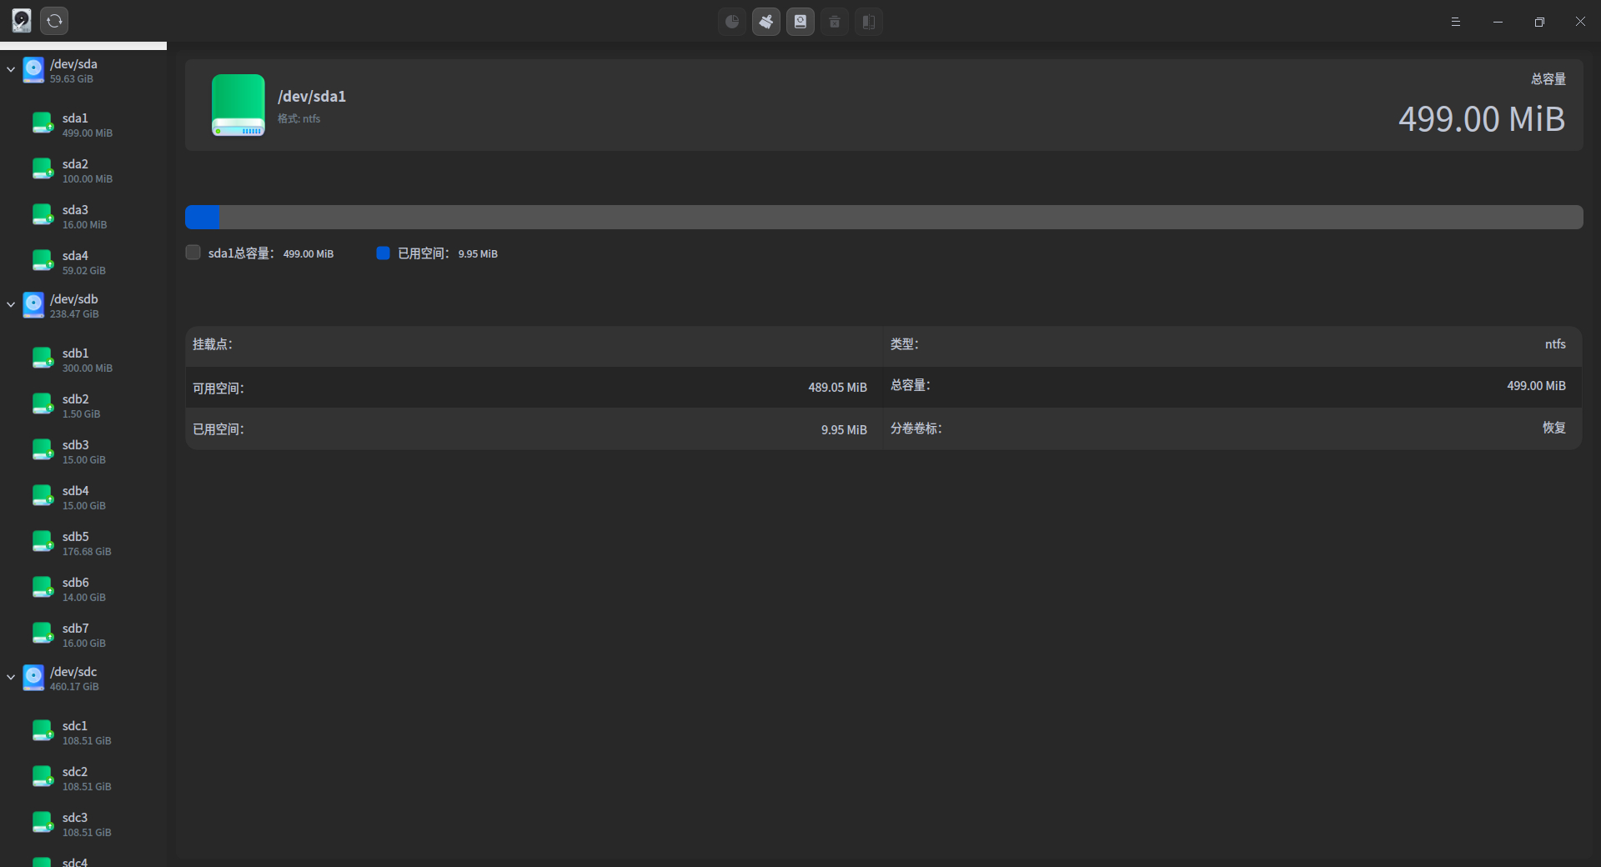Screen dimensions: 1601x867
Task: Click the '格式: ntfs' subtitle
Action: point(299,119)
